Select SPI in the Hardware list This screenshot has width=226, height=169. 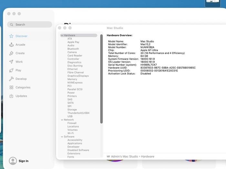point(69,106)
